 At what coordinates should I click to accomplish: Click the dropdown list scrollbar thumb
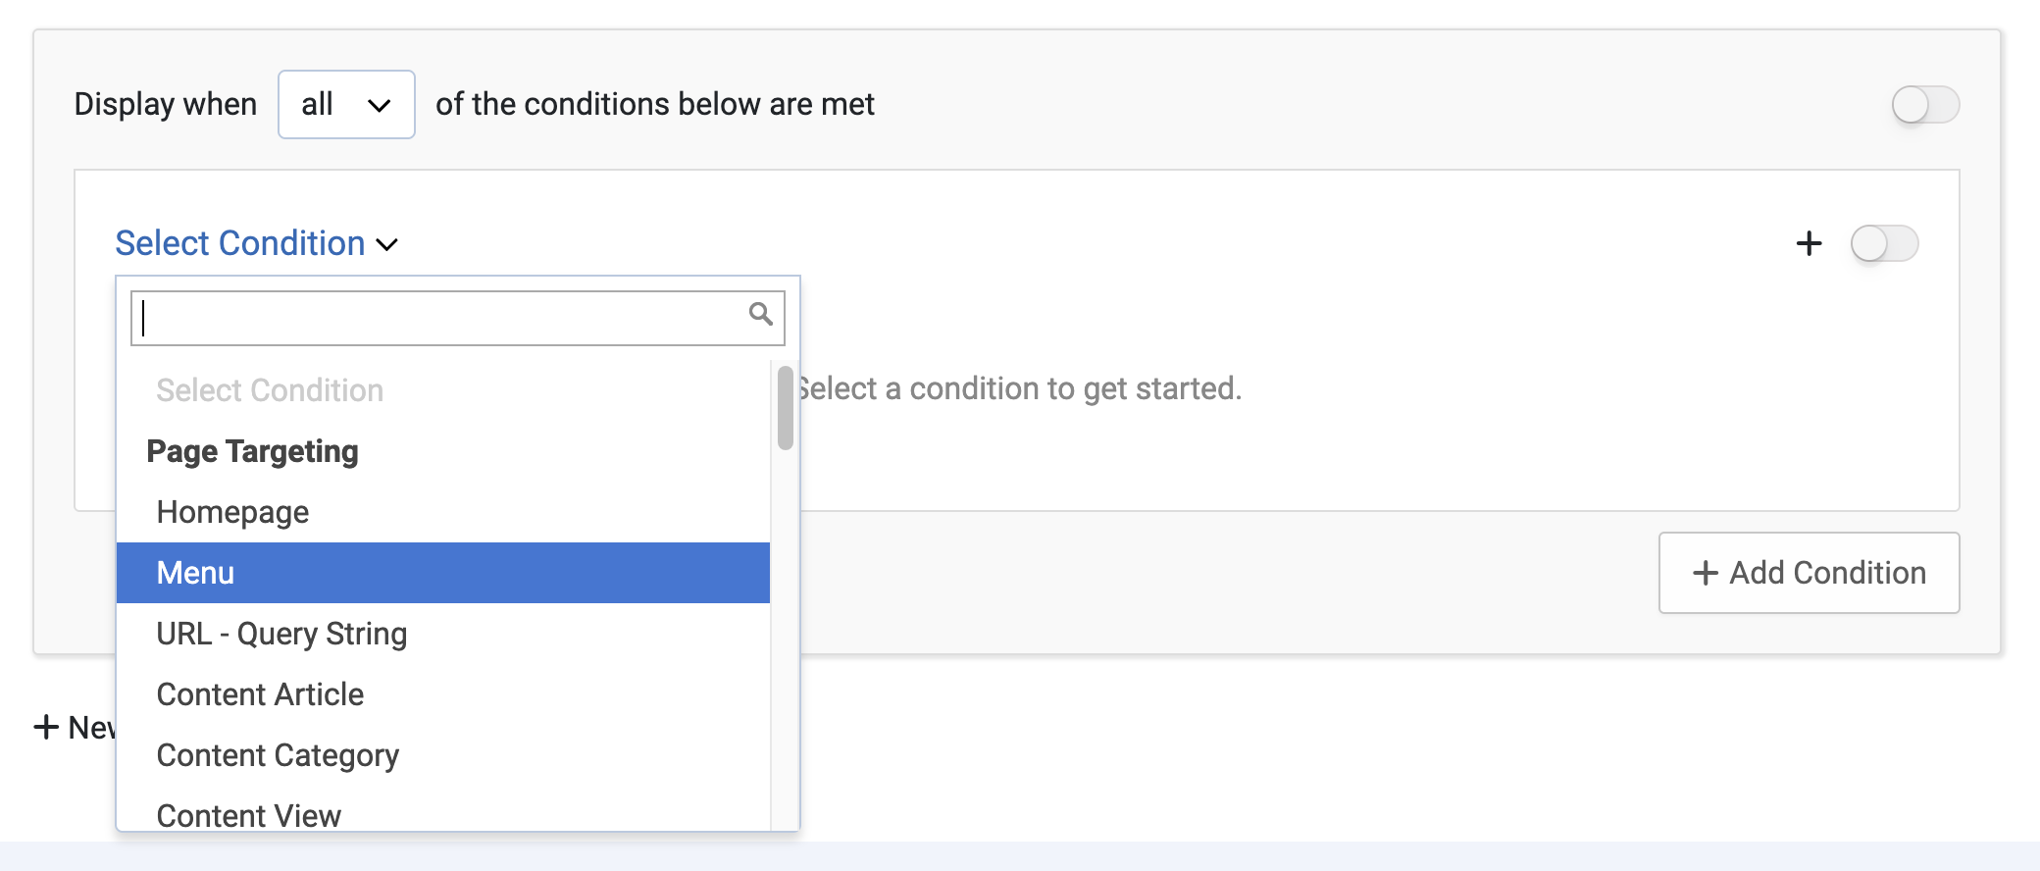click(x=785, y=407)
